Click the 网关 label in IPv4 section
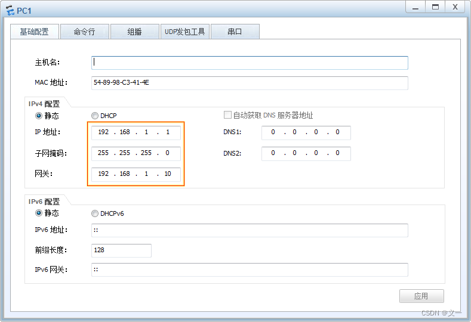Image resolution: width=471 pixels, height=322 pixels. coord(44,174)
